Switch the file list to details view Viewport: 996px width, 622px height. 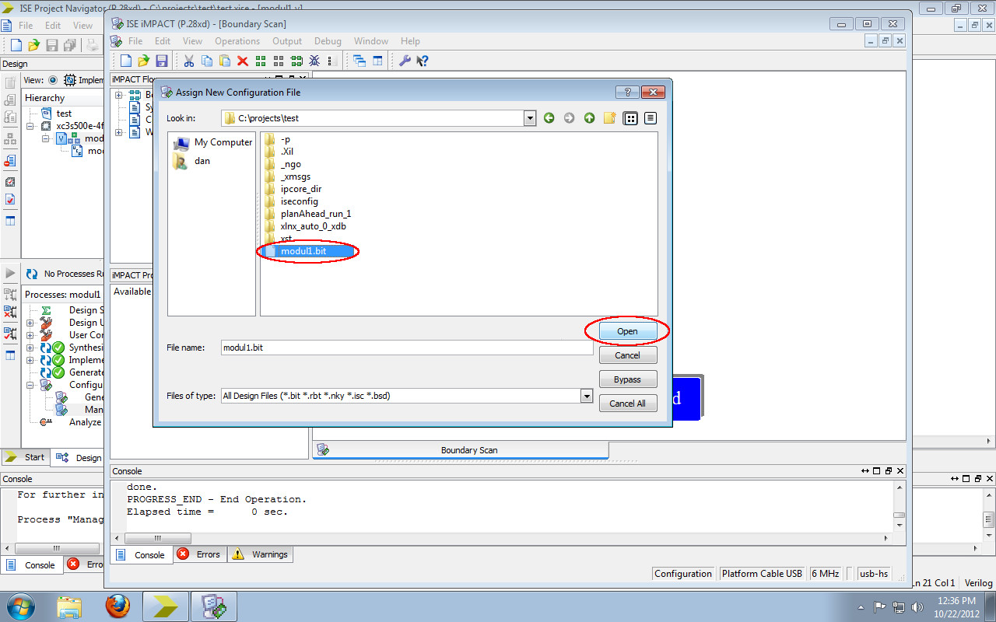(x=651, y=117)
